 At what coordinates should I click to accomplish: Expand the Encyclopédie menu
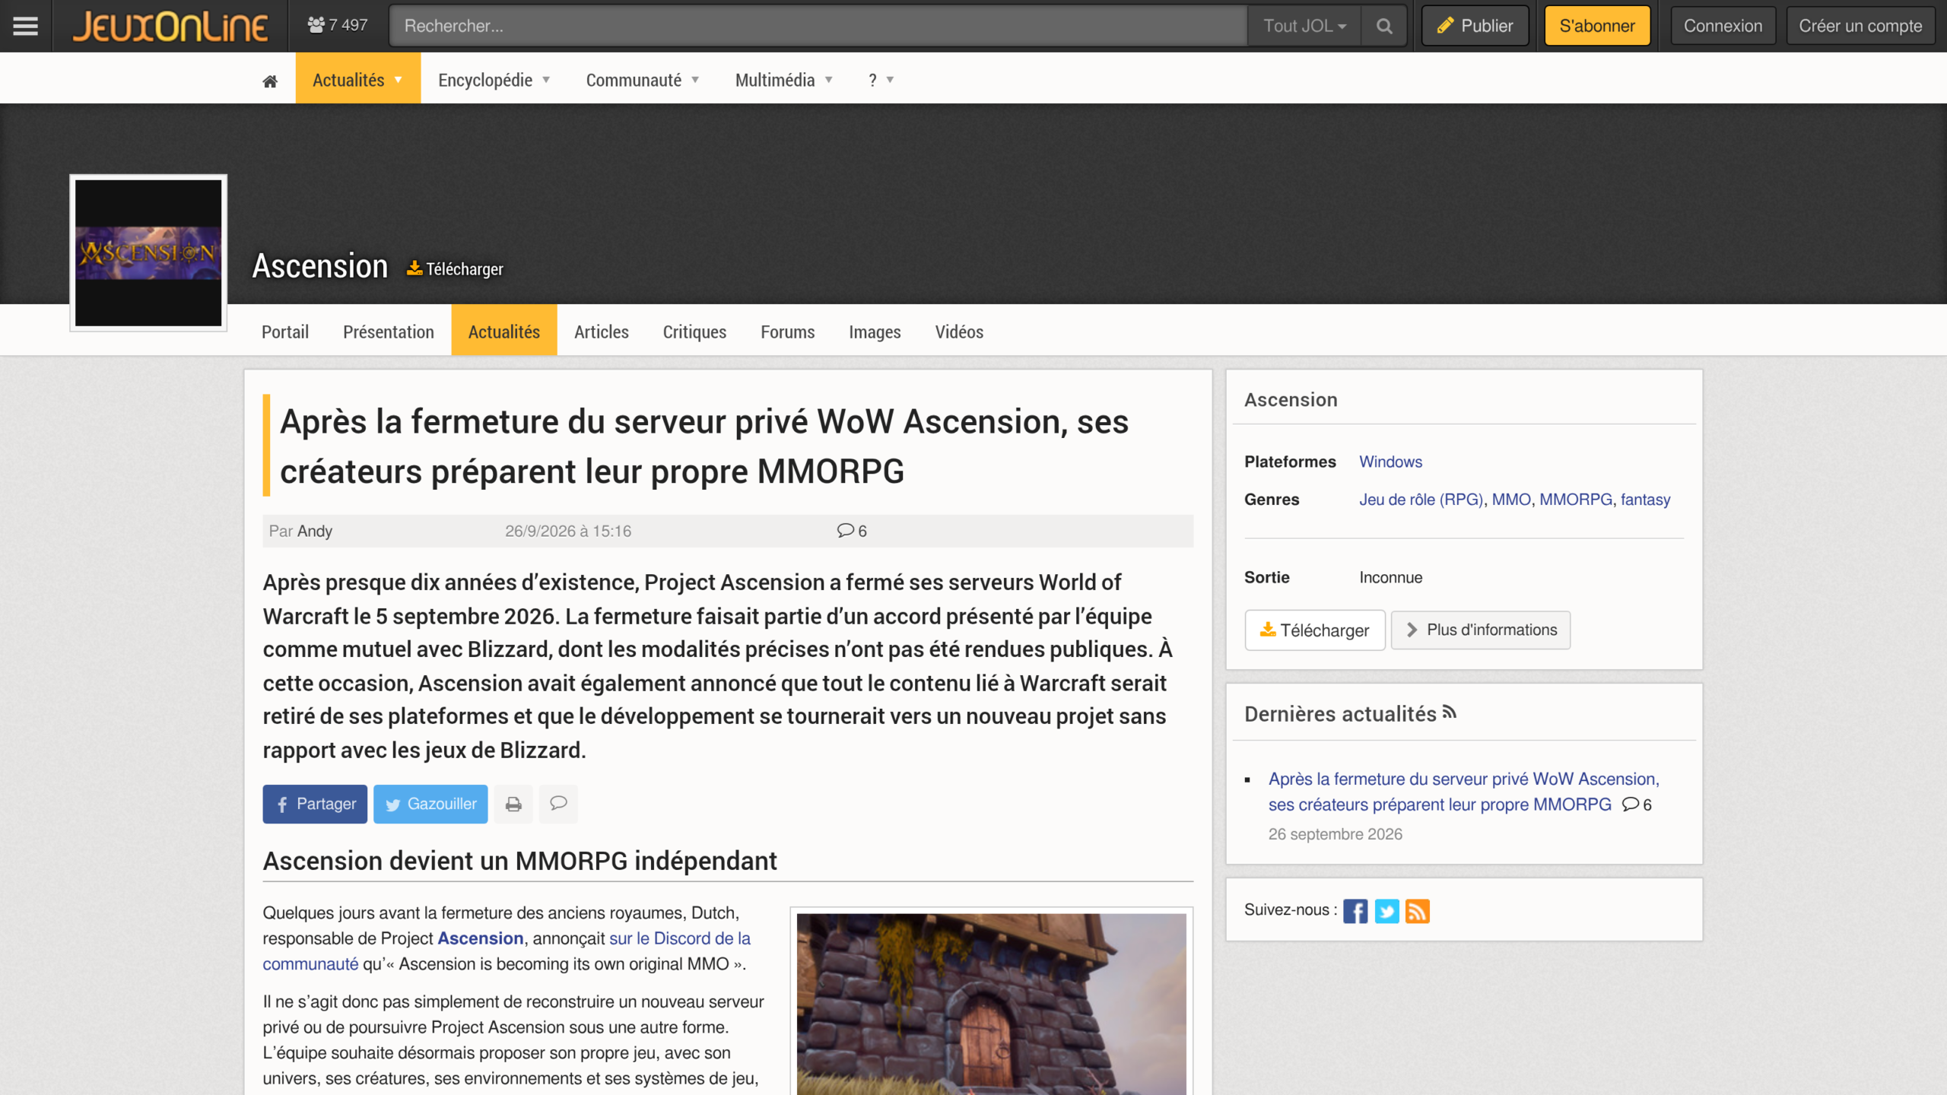pos(494,81)
